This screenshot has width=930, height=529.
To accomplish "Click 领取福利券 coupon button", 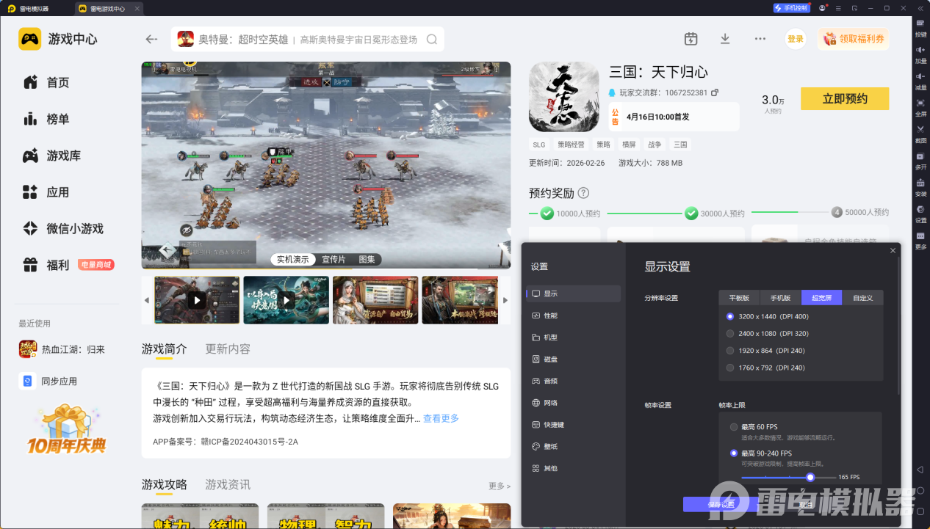I will [x=853, y=39].
